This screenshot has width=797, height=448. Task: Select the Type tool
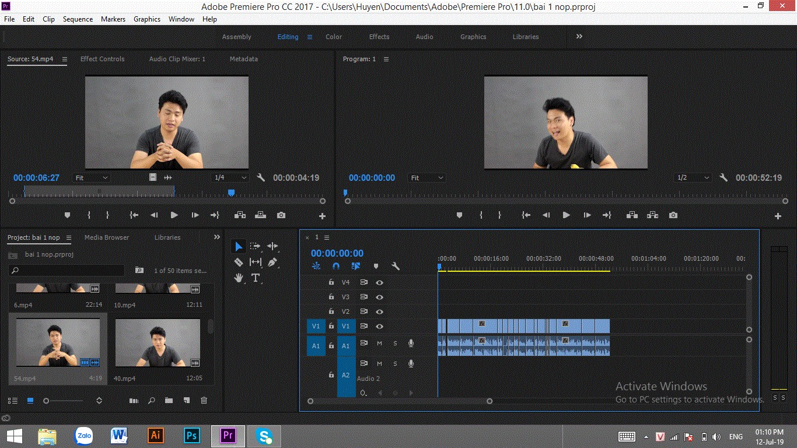point(256,278)
